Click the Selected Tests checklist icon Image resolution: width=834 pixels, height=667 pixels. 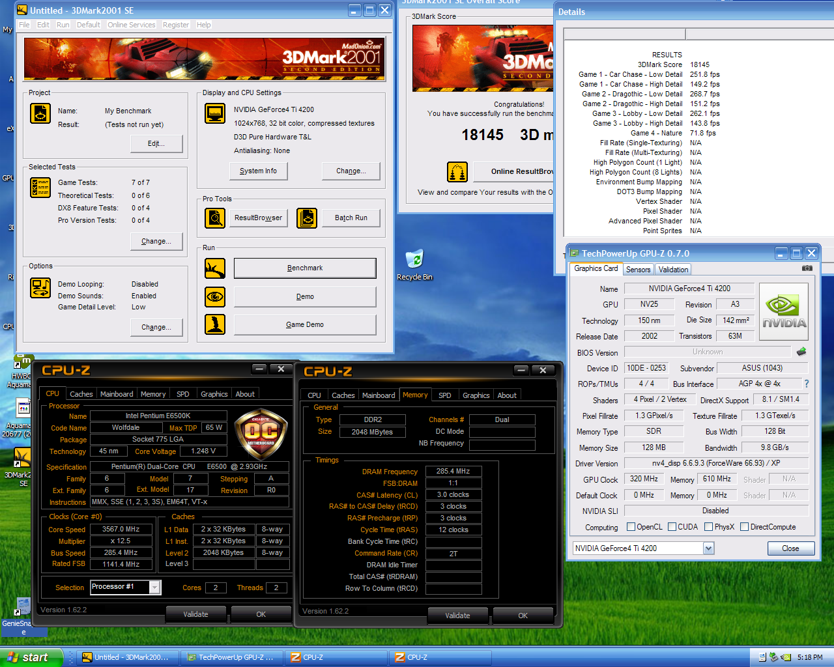tap(40, 188)
